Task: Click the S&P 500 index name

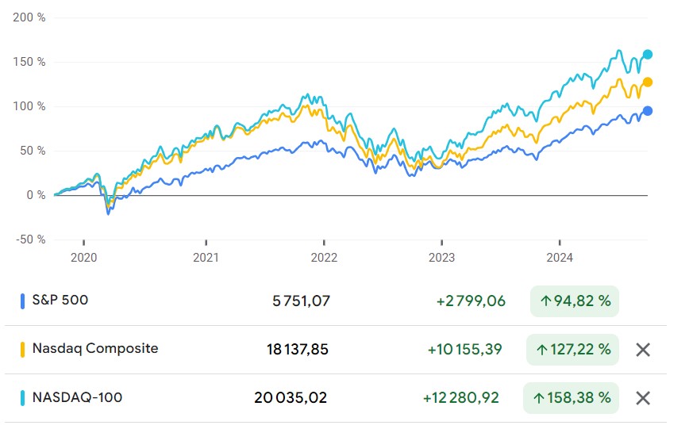Action: pyautogui.click(x=60, y=301)
